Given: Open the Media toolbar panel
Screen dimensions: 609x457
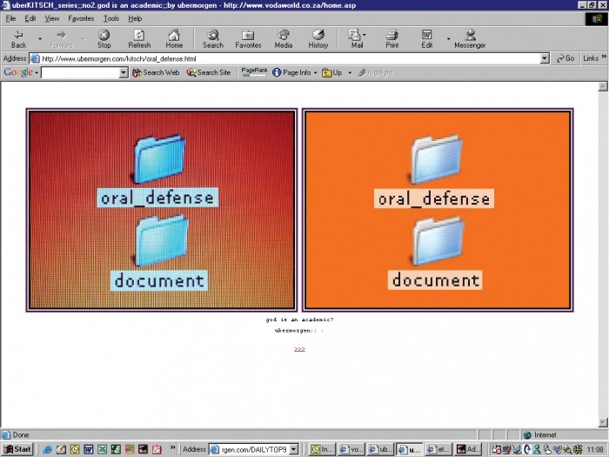Looking at the screenshot, I should click(284, 39).
